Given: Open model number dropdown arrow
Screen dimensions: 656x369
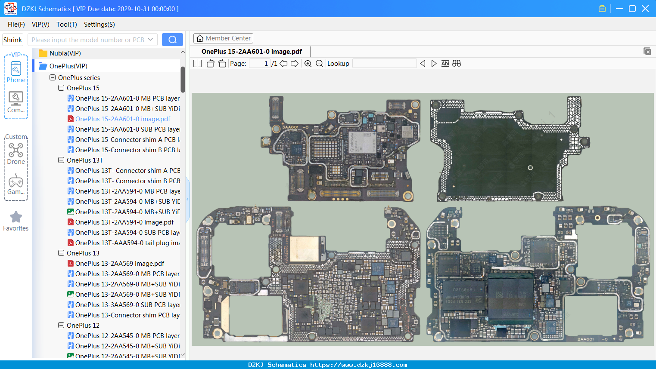Looking at the screenshot, I should pyautogui.click(x=150, y=40).
